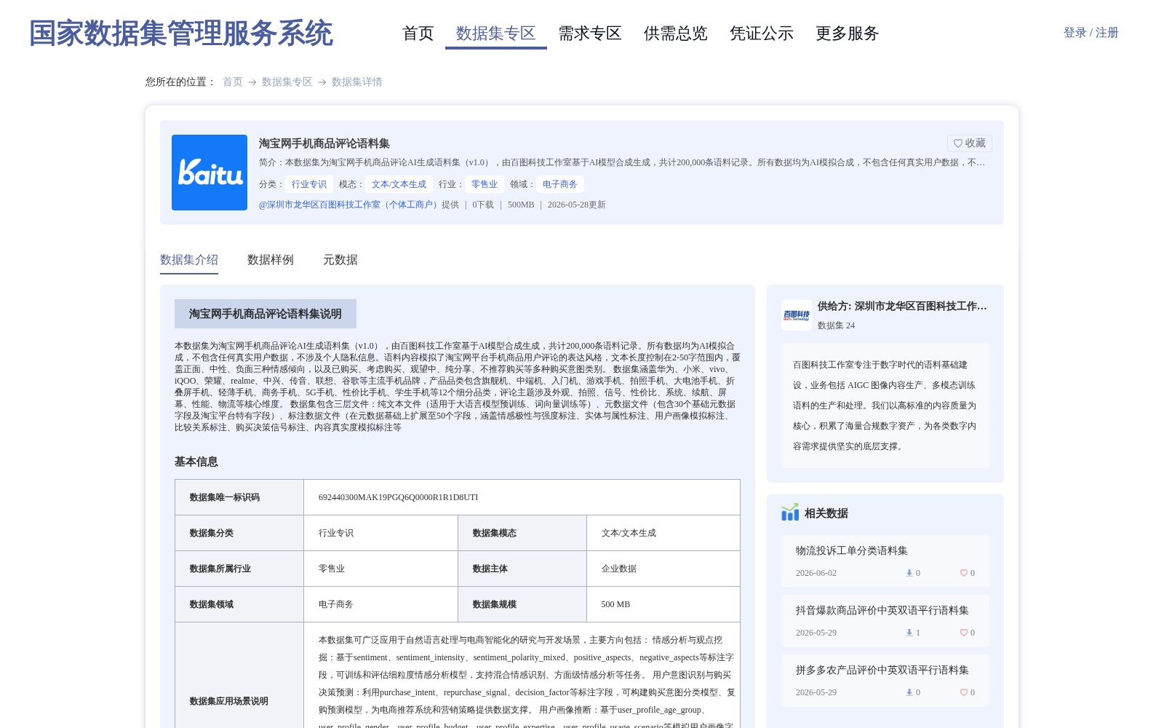Screen dimensions: 1164x728
Task: Click download icon for 抖音爆款商品评价中英双语平行语料集
Action: point(909,633)
